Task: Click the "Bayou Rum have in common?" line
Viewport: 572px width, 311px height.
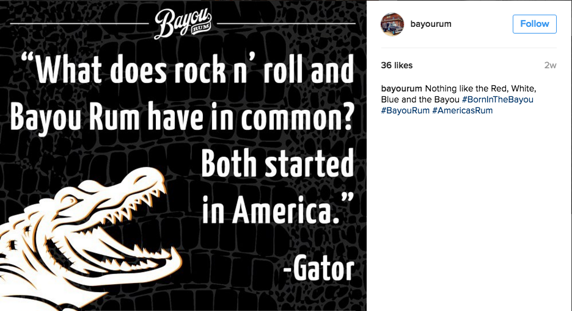Action: (x=182, y=116)
